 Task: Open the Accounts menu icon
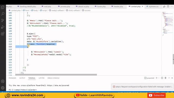tap(3, 81)
